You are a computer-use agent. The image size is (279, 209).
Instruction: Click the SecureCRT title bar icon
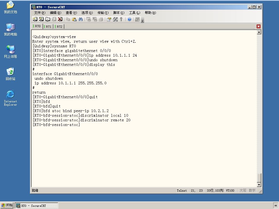click(34, 7)
